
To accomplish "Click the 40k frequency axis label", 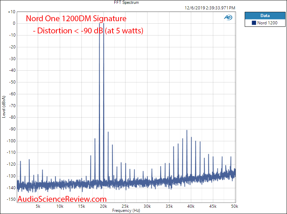I will click(191, 206).
